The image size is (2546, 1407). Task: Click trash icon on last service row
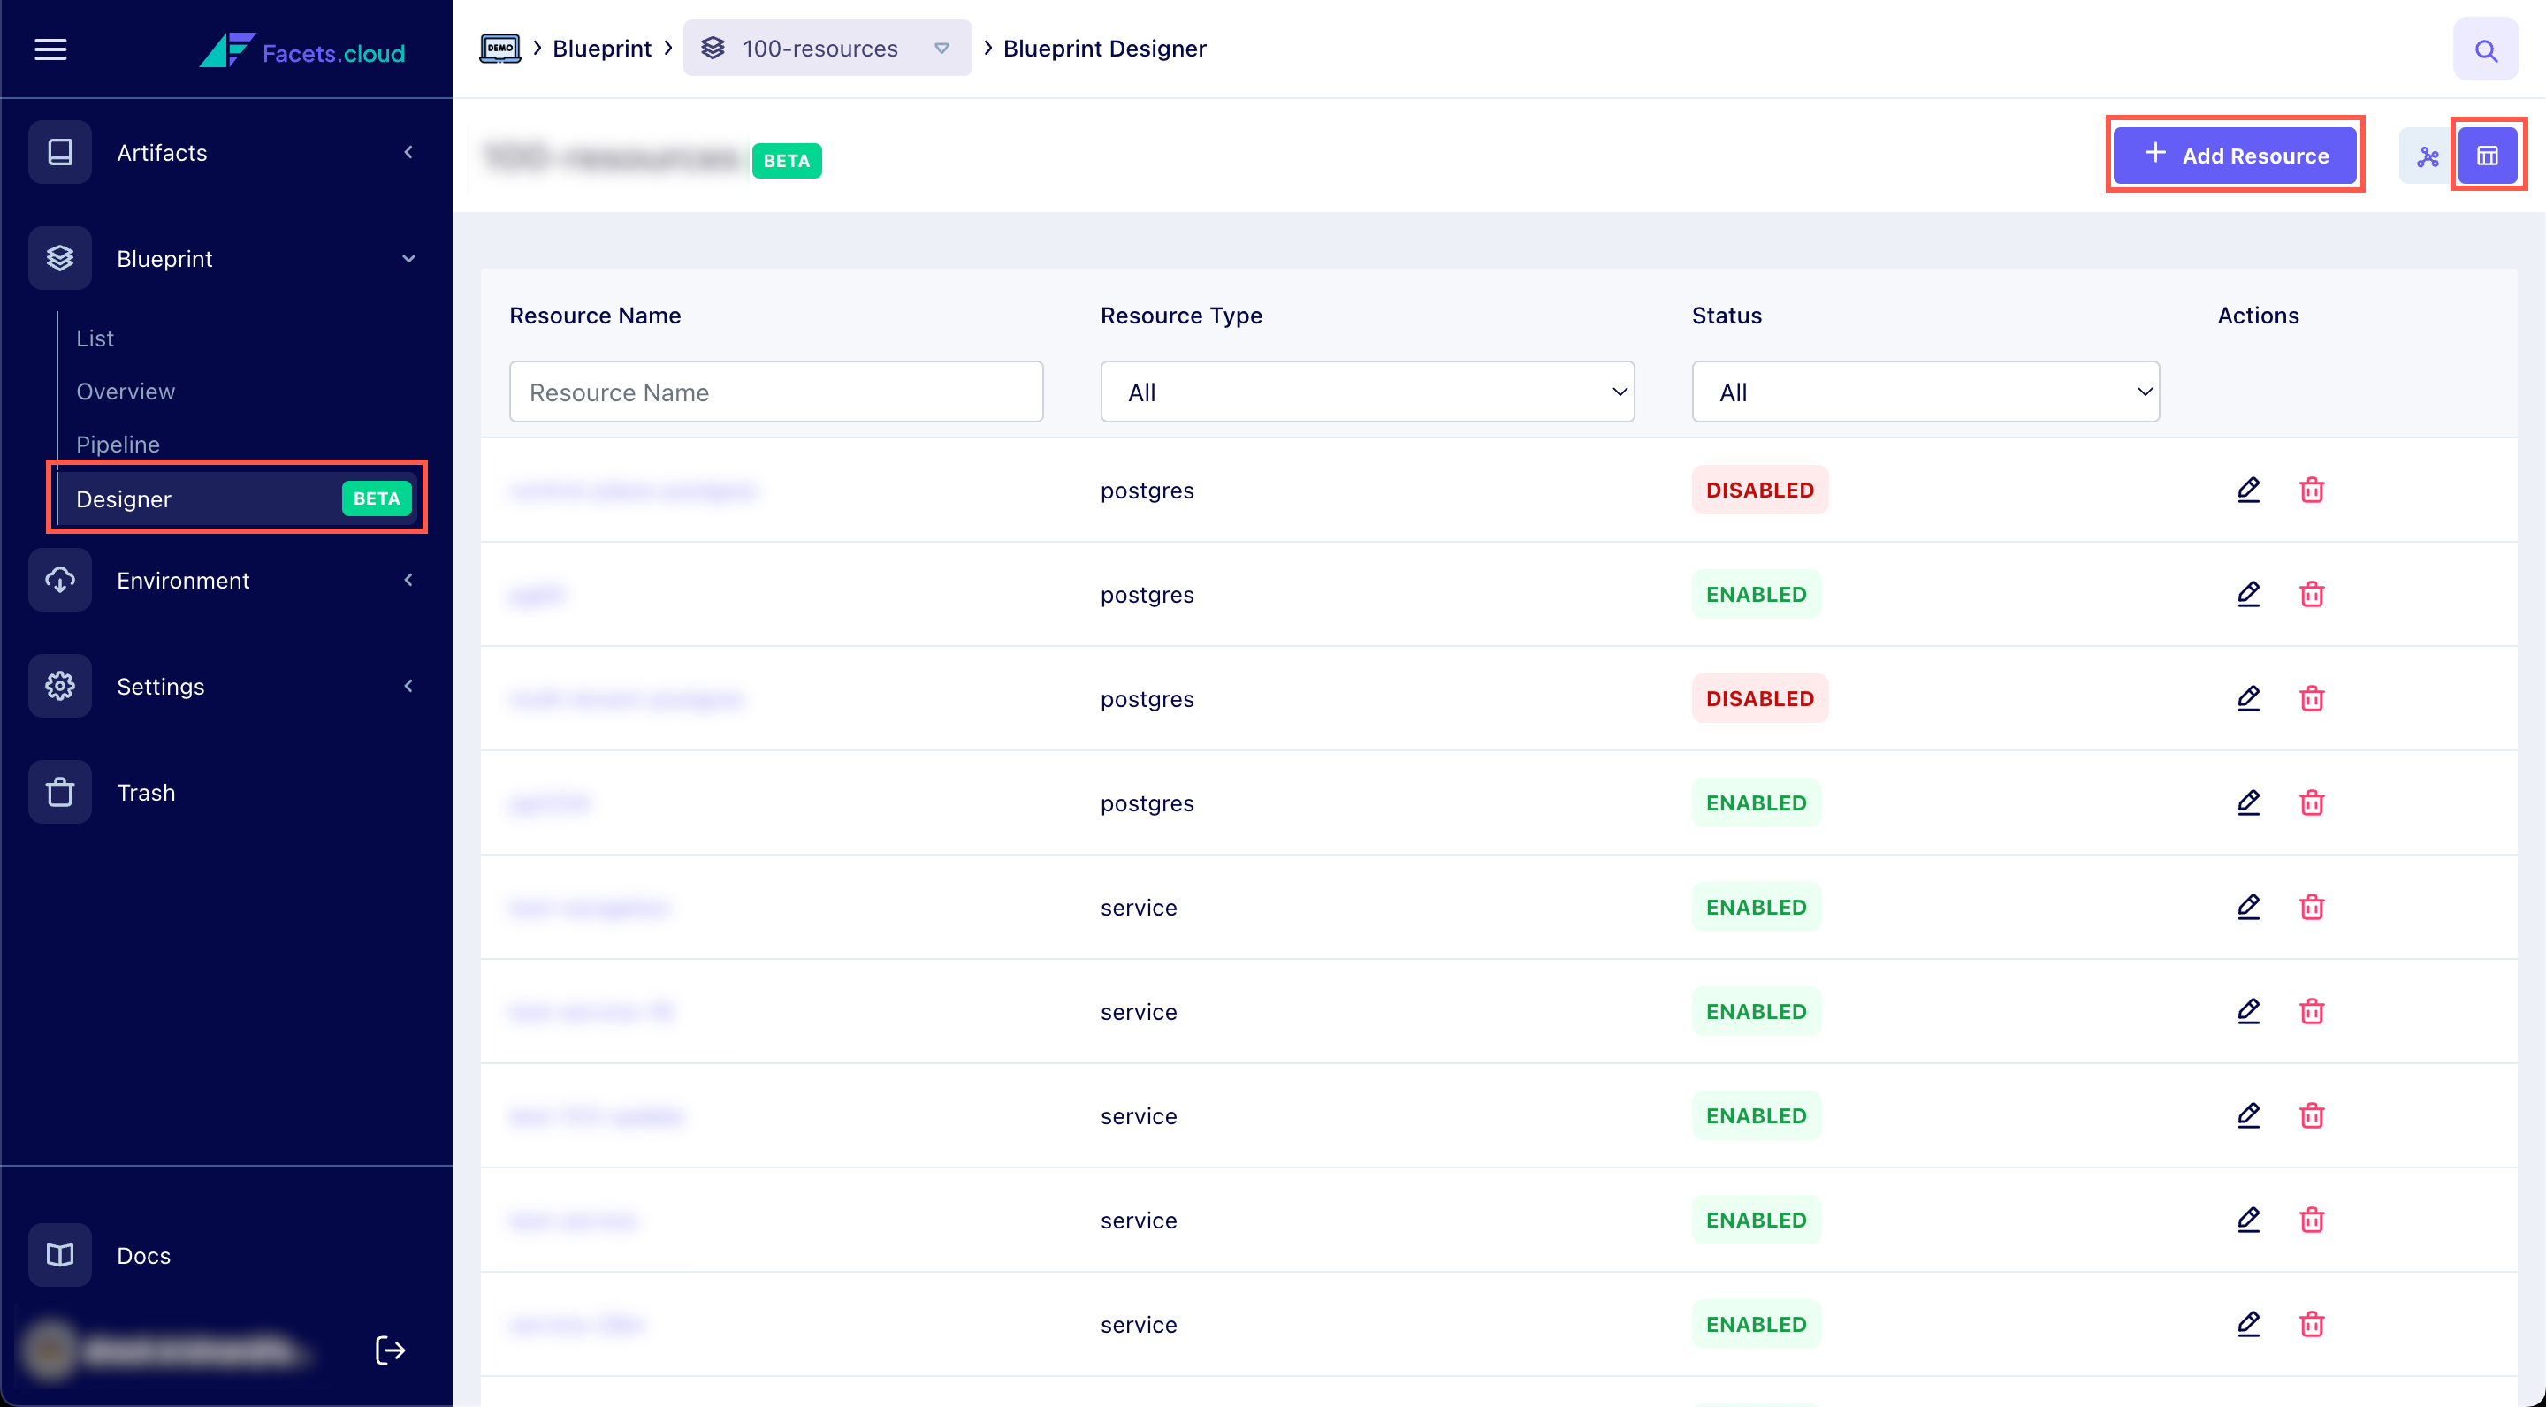click(x=2311, y=1323)
